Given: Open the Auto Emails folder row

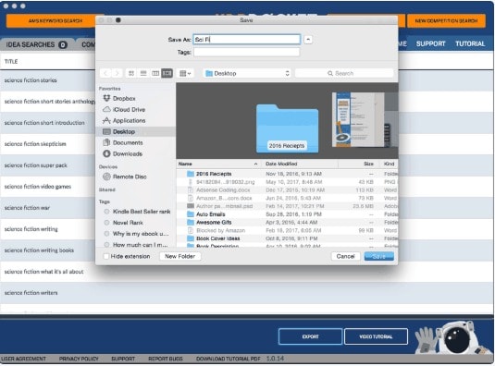Looking at the screenshot, I should [x=287, y=214].
